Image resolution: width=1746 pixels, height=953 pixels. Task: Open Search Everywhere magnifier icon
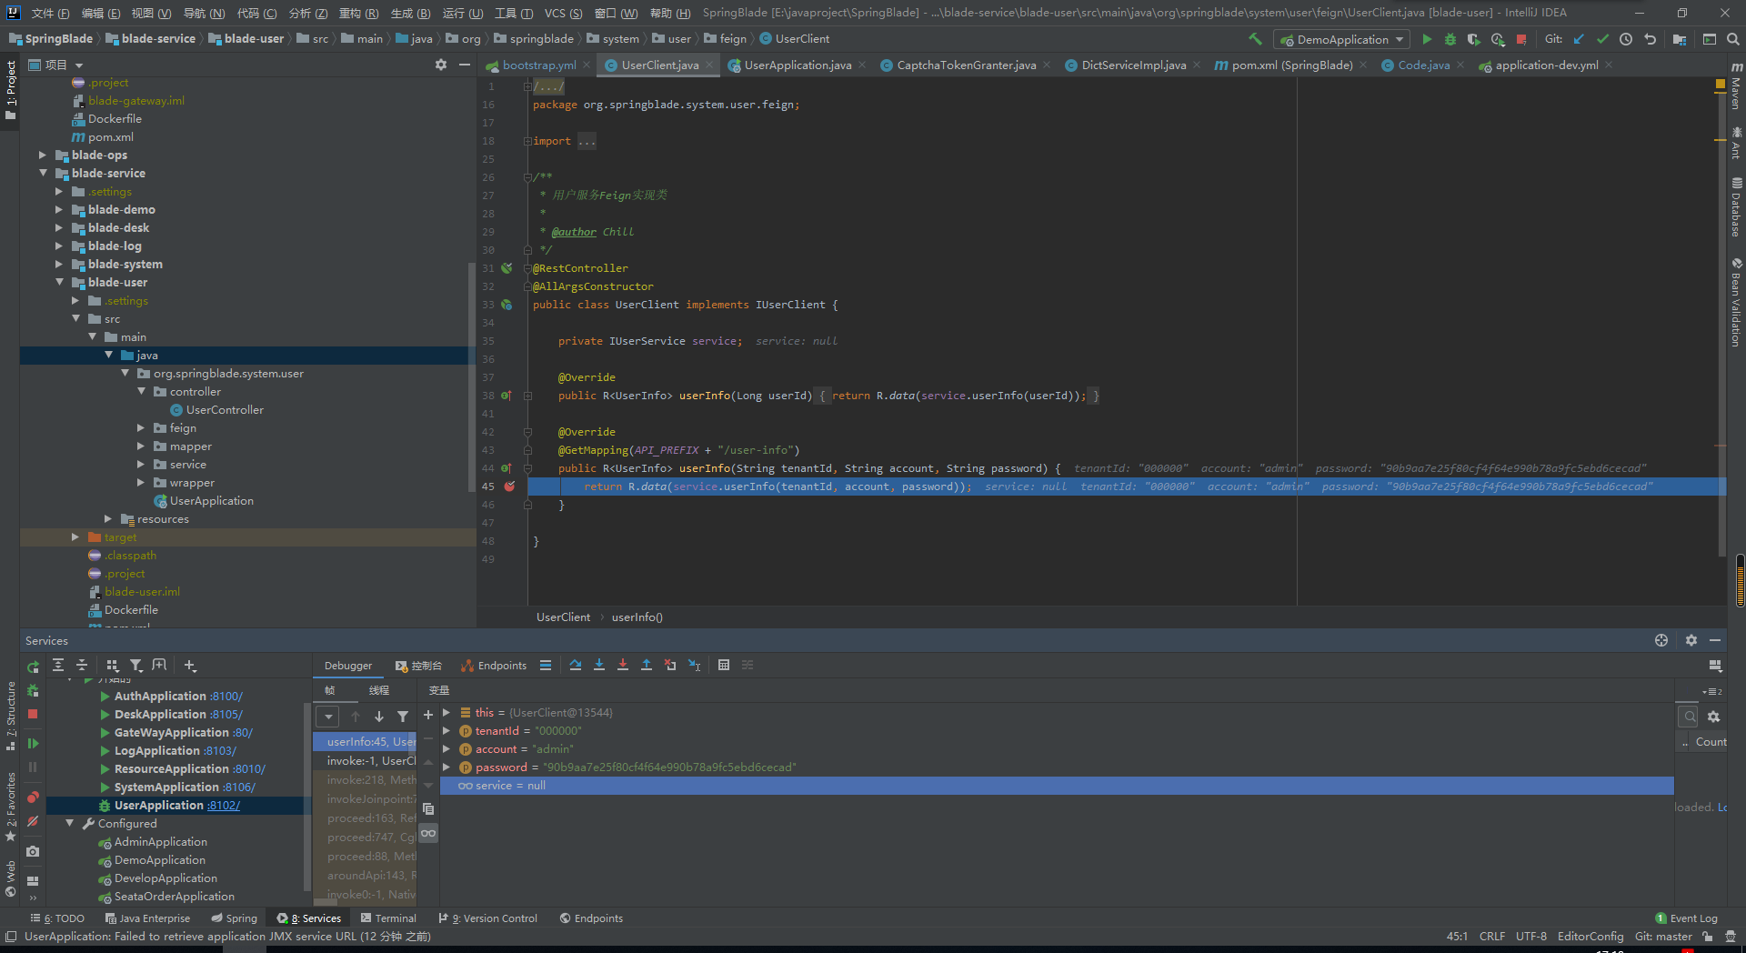coord(1733,39)
